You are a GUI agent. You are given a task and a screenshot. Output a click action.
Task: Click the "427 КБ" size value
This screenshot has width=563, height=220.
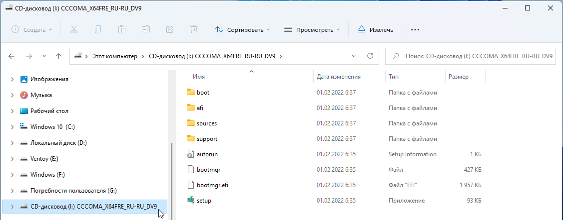pyautogui.click(x=473, y=170)
